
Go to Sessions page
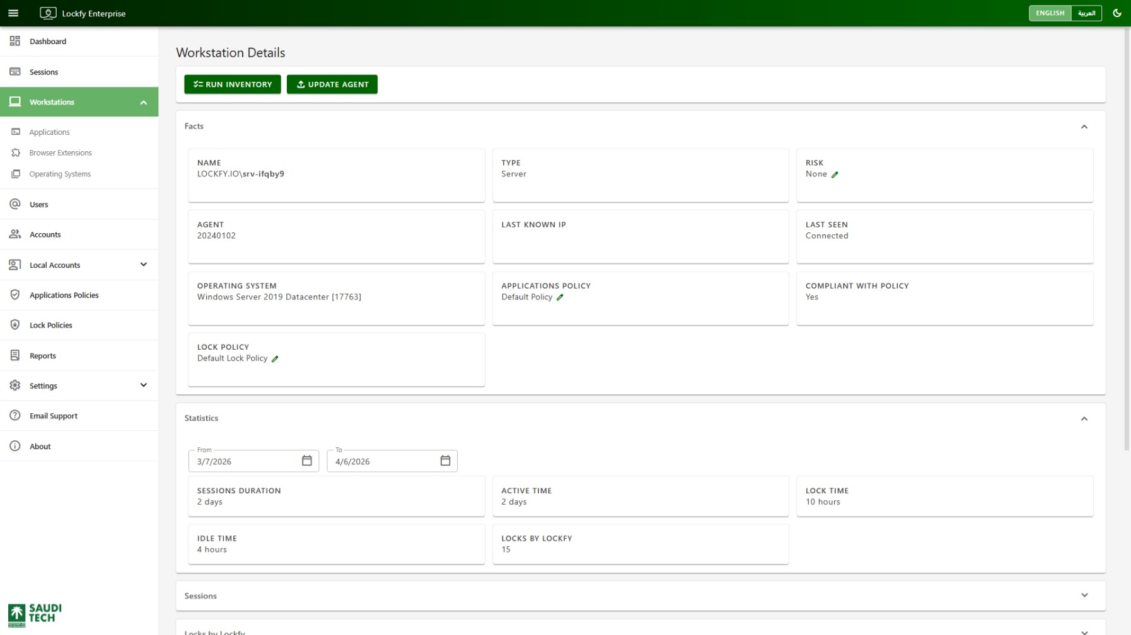(x=79, y=72)
